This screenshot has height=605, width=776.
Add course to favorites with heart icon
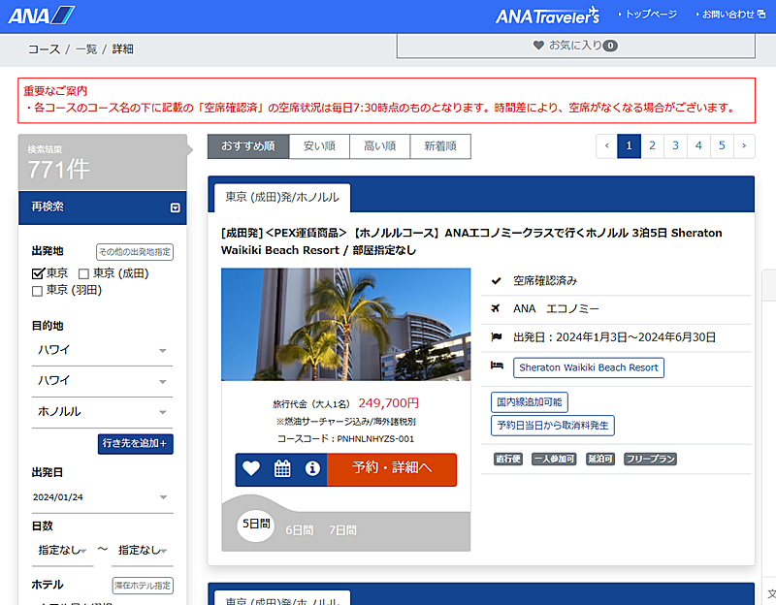click(251, 468)
